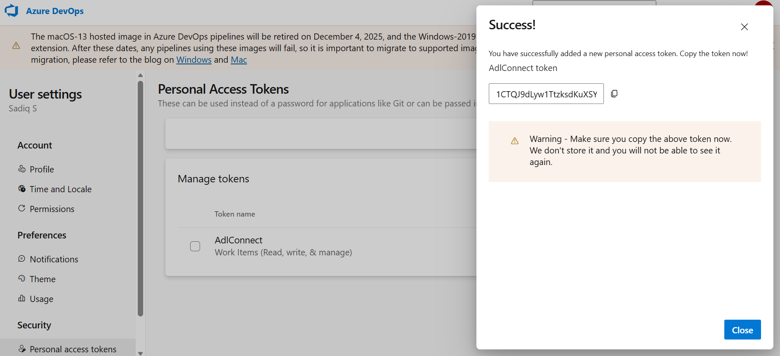Click the Permissions refresh icon
The image size is (780, 356).
22,208
